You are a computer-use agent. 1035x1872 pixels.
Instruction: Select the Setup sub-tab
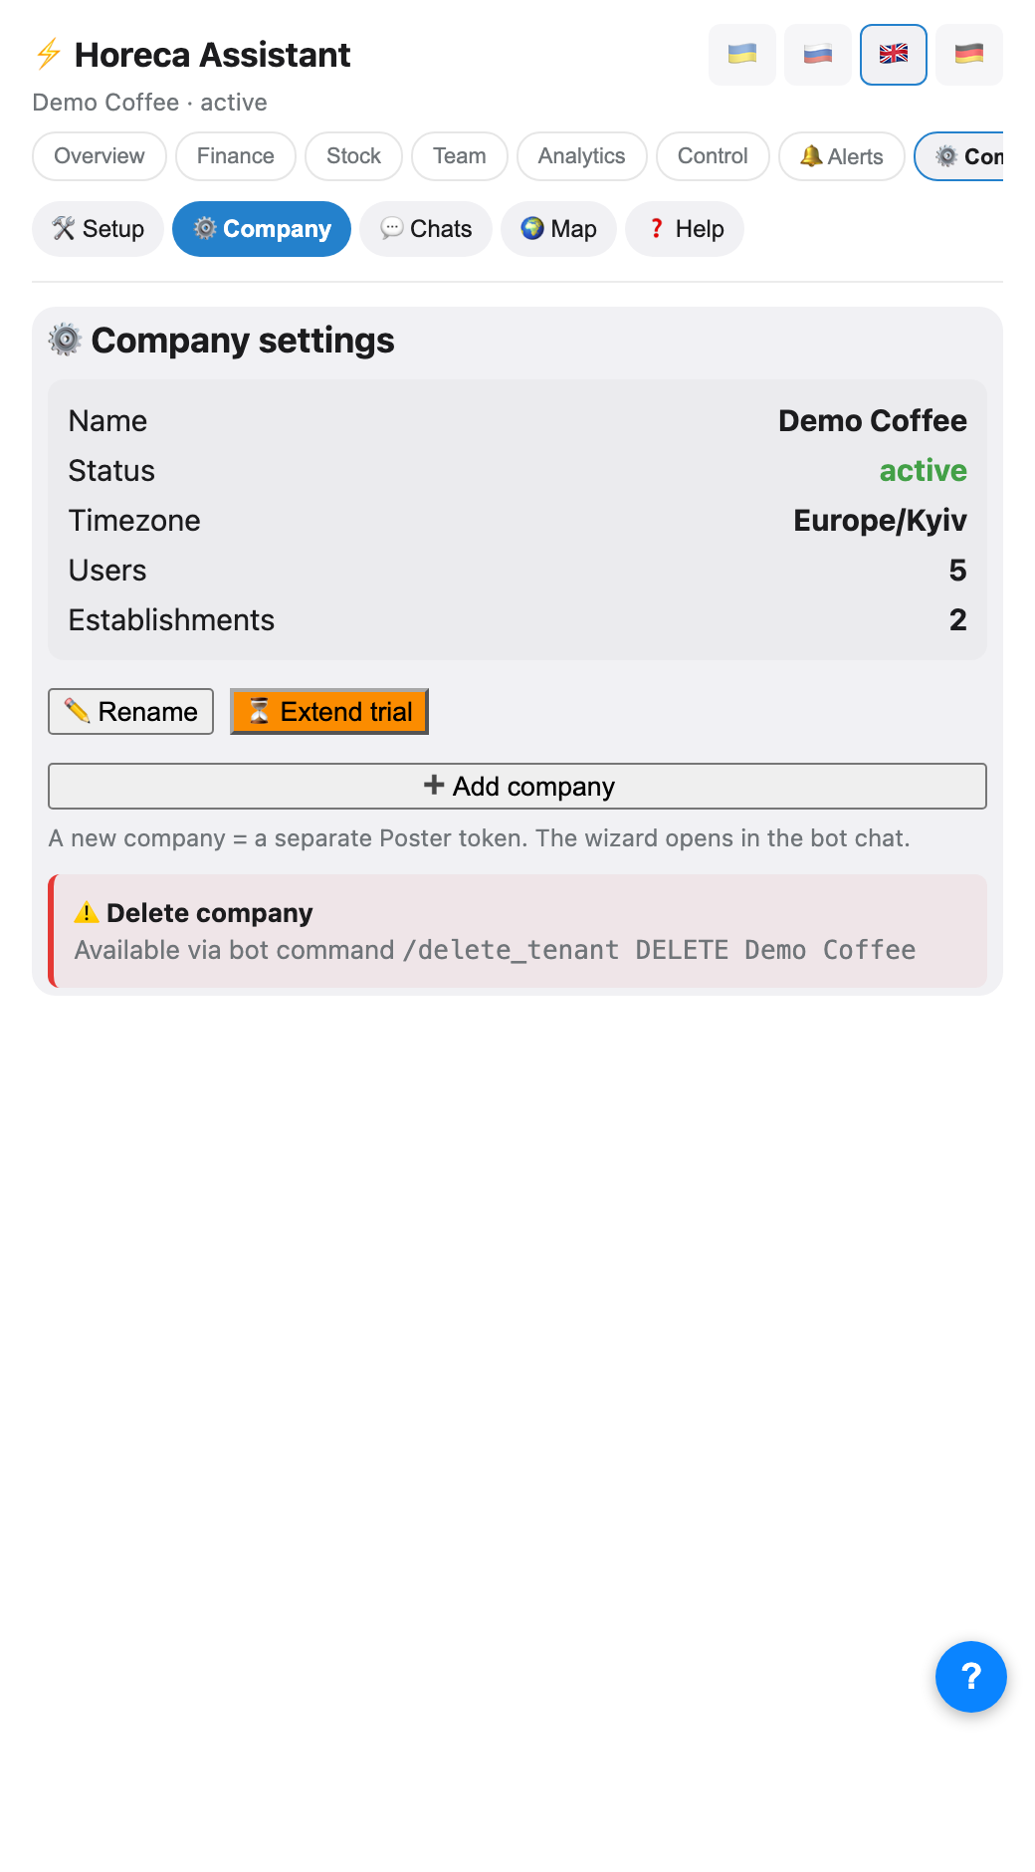tap(98, 229)
